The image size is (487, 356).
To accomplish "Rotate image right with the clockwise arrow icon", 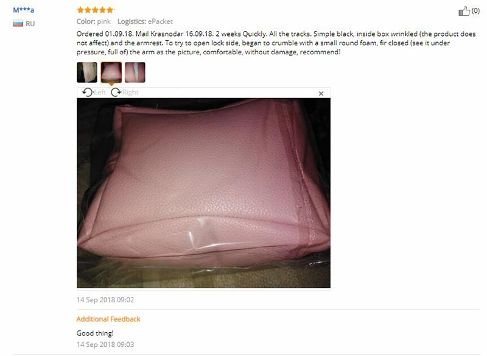I will tap(116, 92).
